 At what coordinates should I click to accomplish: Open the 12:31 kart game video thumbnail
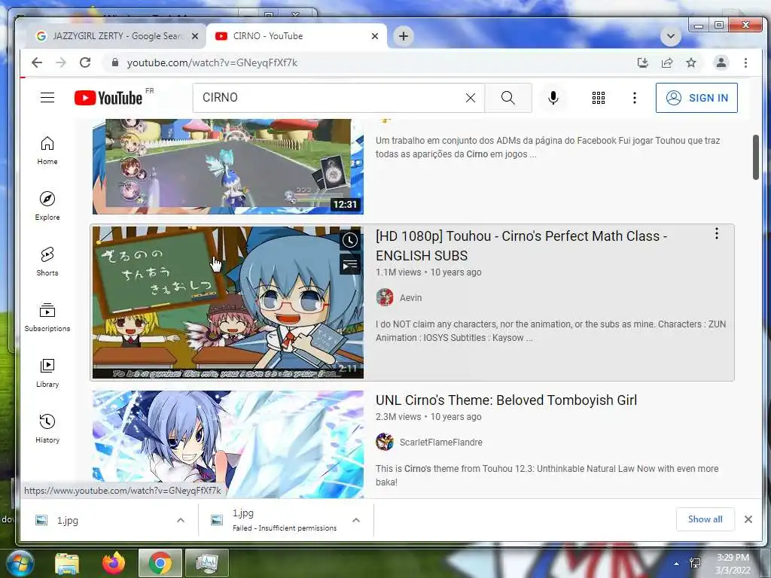point(227,166)
